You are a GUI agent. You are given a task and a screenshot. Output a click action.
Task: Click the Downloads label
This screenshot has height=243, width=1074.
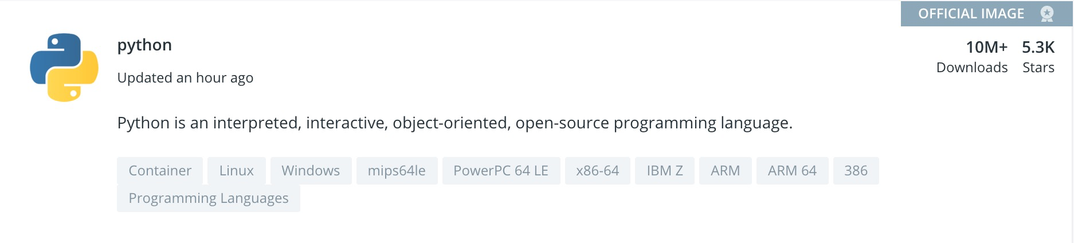click(971, 68)
